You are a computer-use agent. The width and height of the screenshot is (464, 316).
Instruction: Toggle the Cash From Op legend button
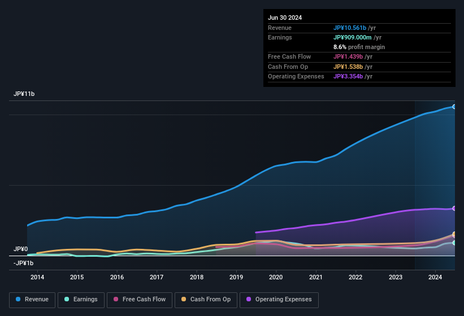pos(206,300)
